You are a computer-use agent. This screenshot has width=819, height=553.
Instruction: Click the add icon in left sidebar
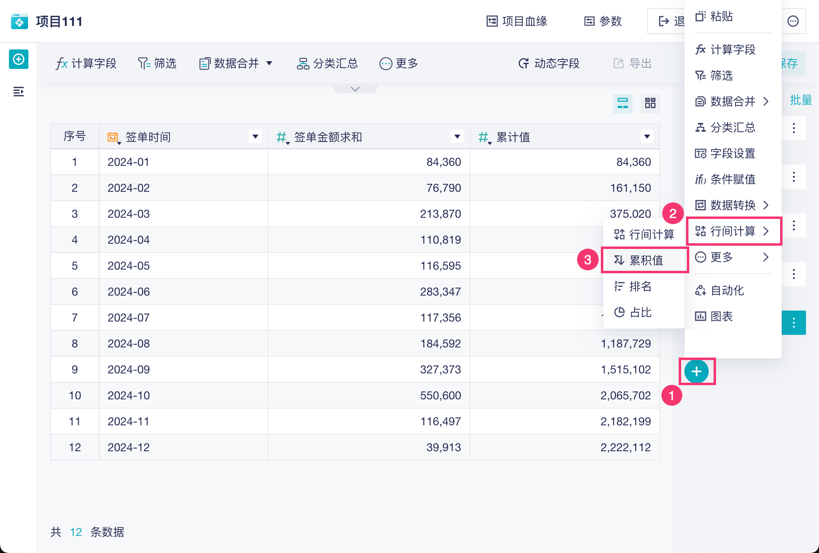point(19,60)
